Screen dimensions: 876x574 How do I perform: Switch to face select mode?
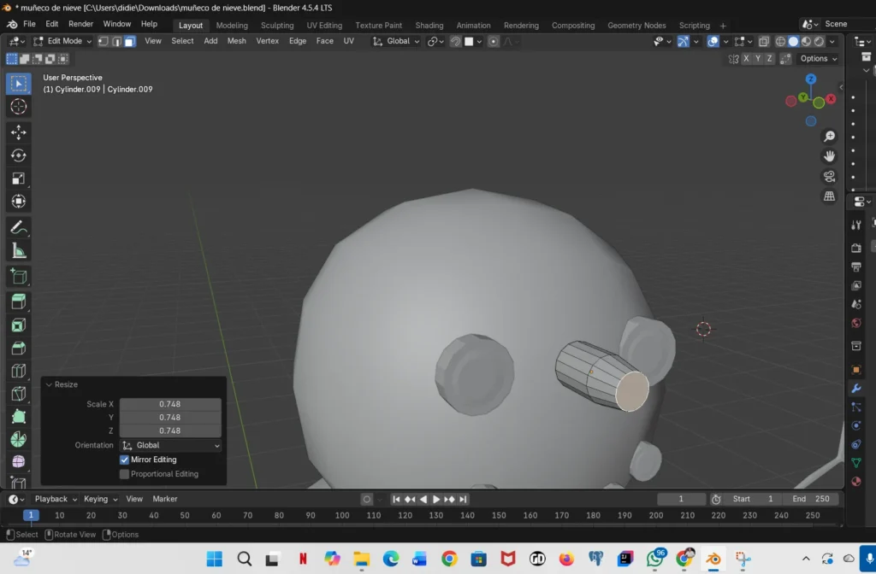[129, 41]
